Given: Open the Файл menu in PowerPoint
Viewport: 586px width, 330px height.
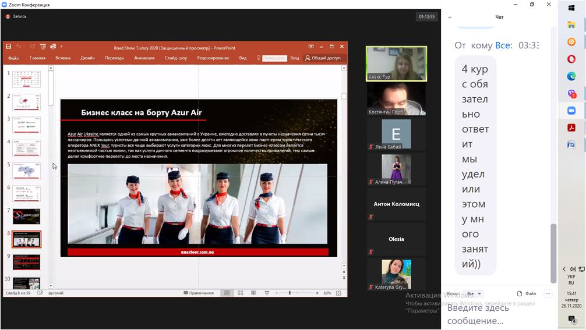Looking at the screenshot, I should click(13, 58).
